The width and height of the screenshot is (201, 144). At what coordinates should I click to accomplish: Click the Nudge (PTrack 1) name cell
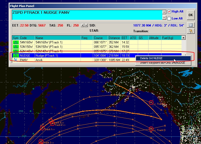(x=58, y=55)
